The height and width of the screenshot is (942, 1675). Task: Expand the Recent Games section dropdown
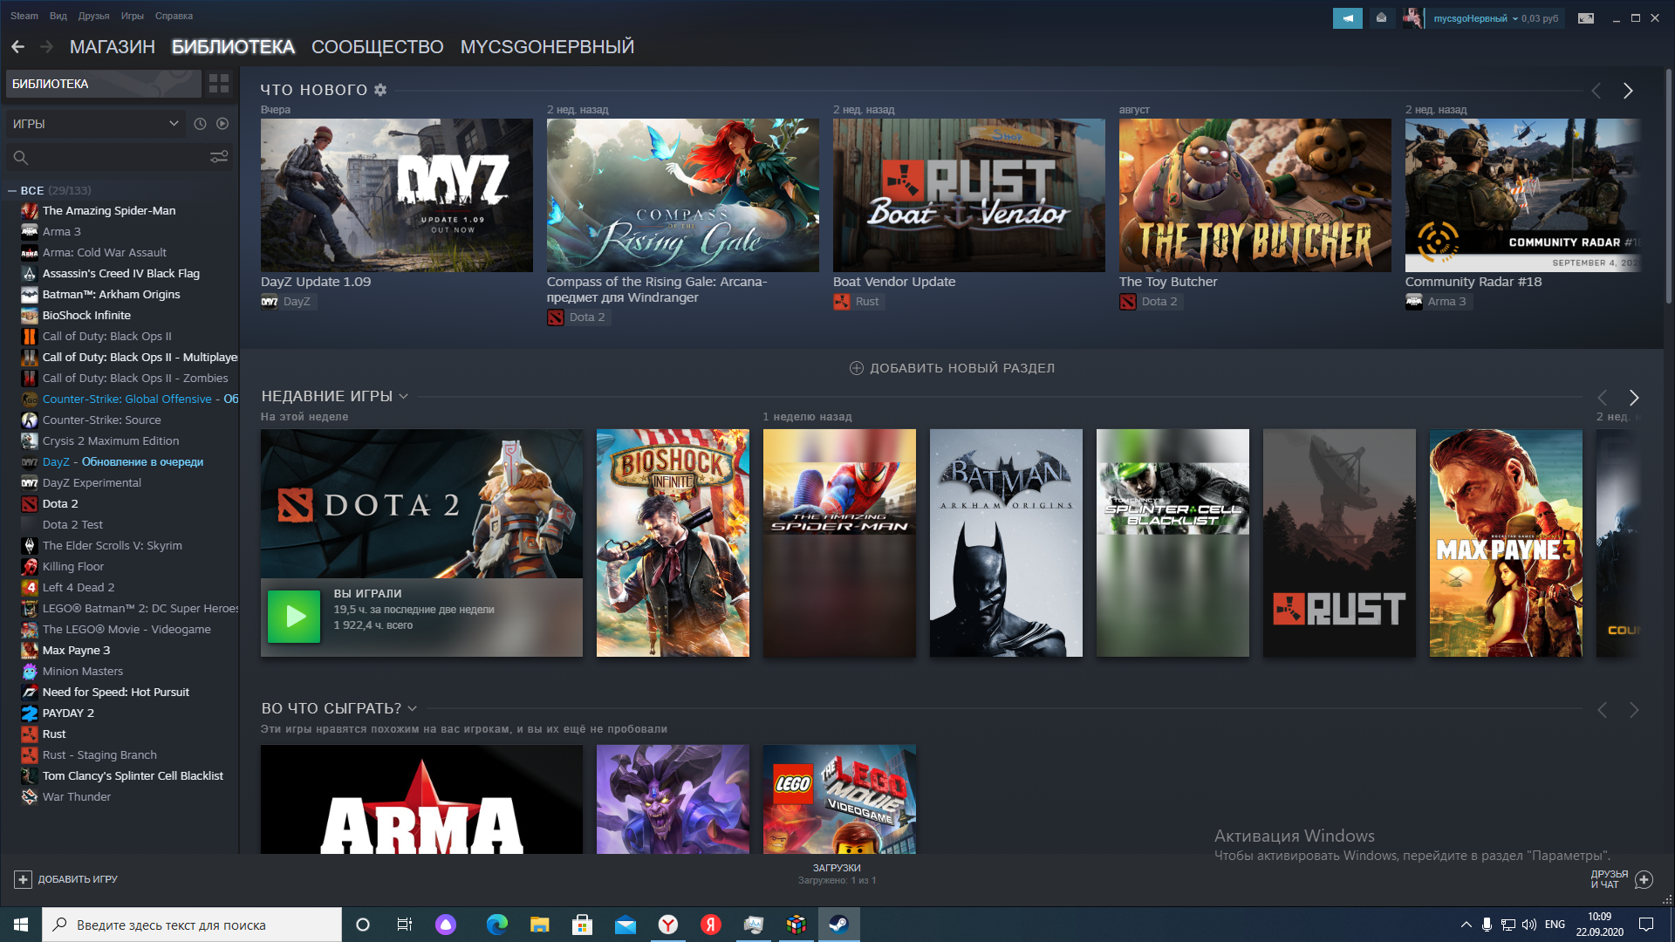tap(404, 397)
